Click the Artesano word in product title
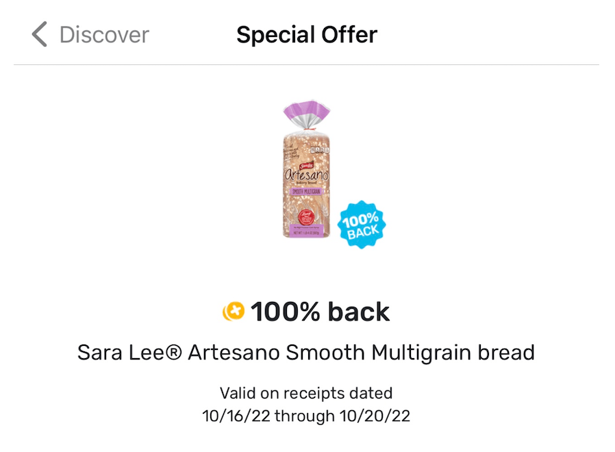 point(234,353)
